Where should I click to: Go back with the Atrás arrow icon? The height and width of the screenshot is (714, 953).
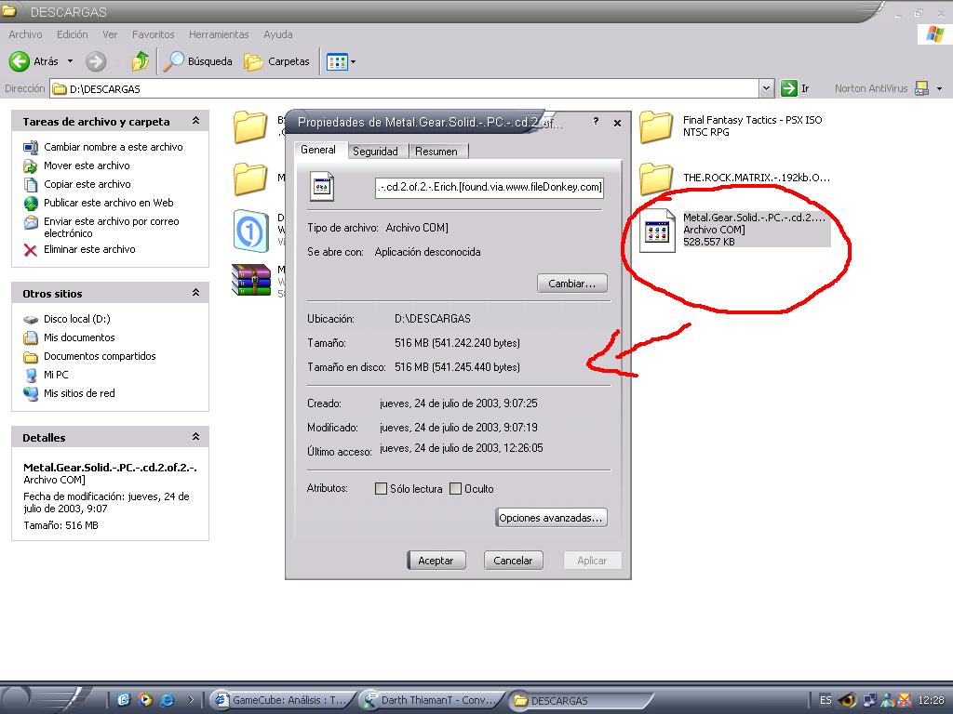point(19,61)
